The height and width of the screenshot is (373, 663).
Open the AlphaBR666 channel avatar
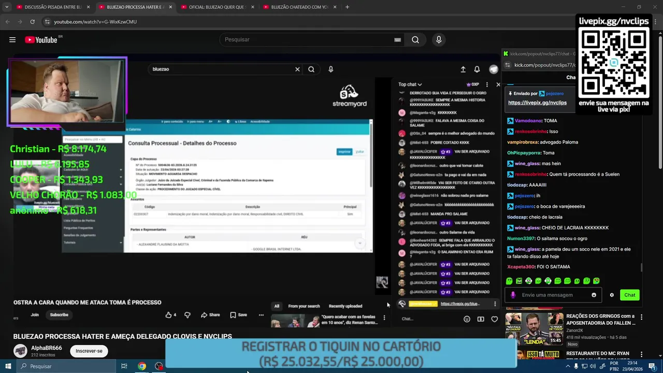(20, 351)
